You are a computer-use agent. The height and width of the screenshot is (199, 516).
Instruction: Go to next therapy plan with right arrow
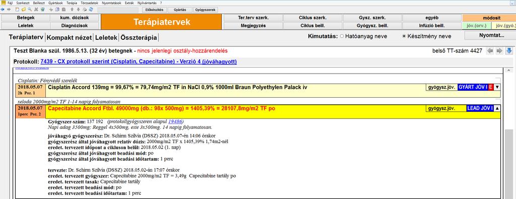click(499, 51)
